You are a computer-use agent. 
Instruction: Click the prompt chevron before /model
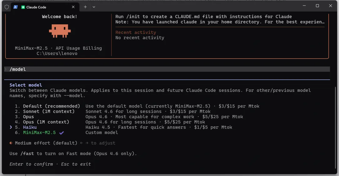click(x=5, y=69)
